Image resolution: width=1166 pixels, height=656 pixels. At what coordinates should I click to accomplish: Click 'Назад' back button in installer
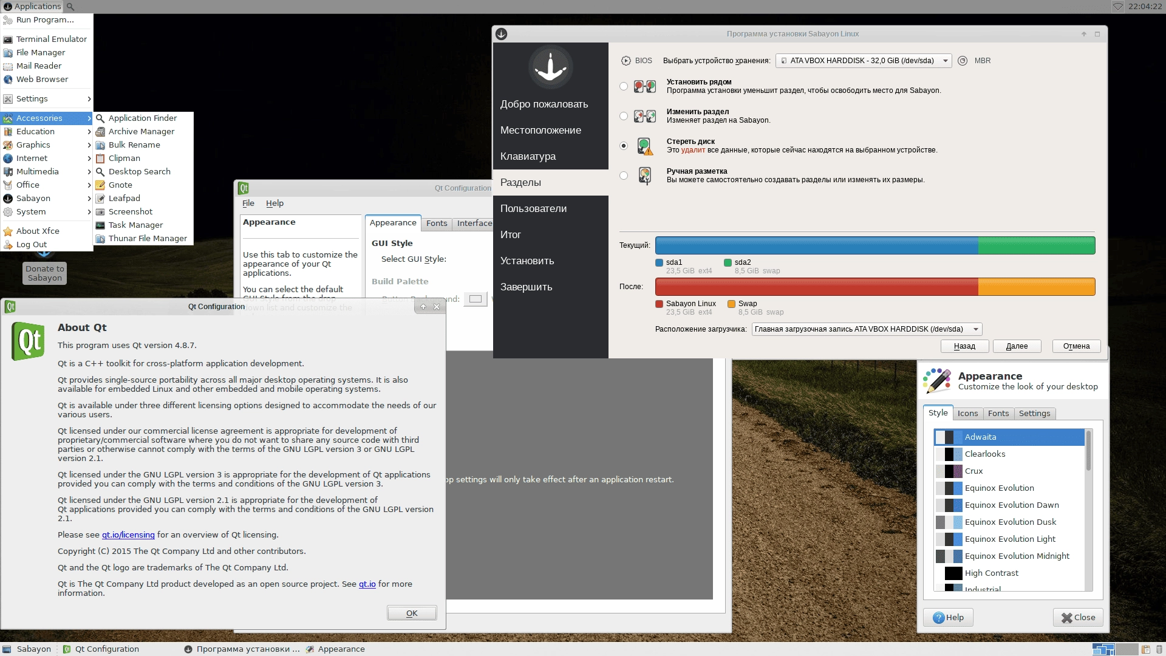click(x=964, y=346)
